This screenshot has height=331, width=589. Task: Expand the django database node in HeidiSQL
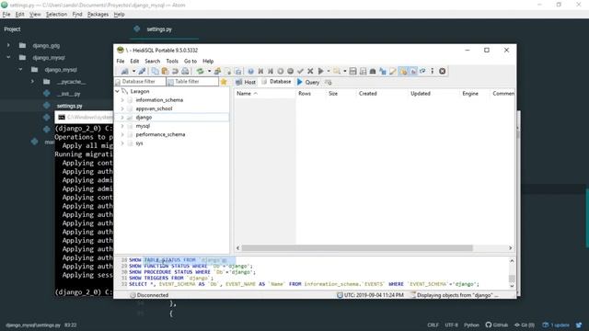[x=122, y=118]
